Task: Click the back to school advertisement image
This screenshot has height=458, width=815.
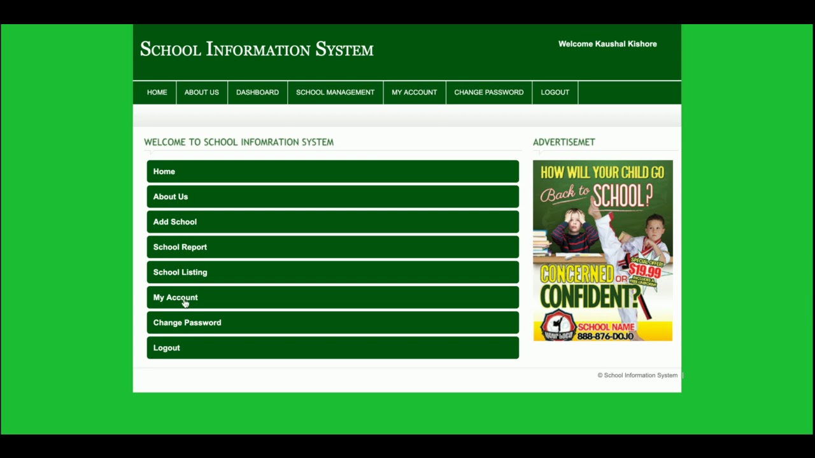Action: tap(603, 251)
